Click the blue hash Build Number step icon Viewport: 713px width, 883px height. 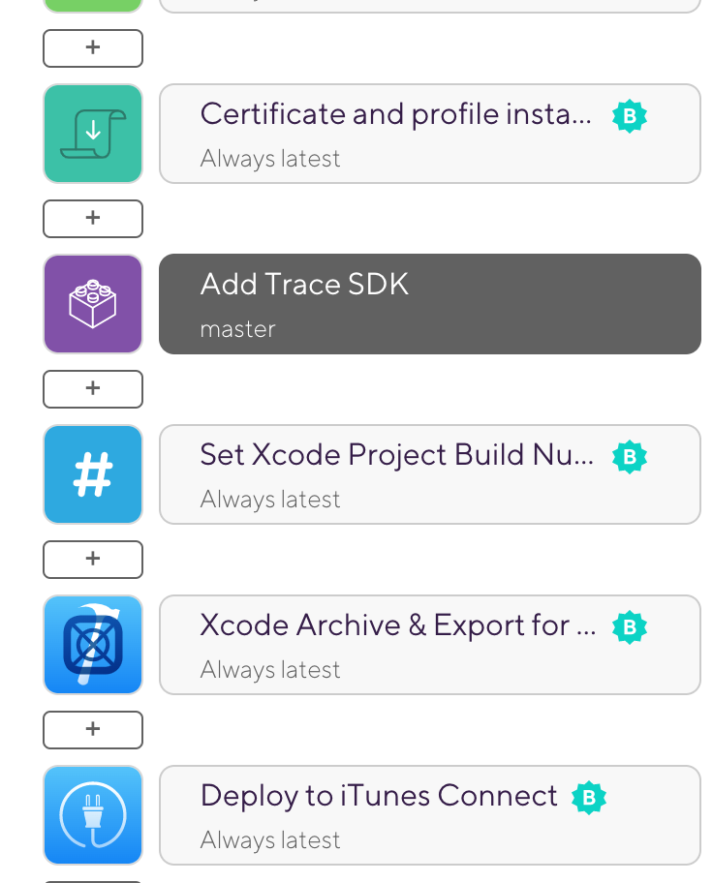click(93, 474)
